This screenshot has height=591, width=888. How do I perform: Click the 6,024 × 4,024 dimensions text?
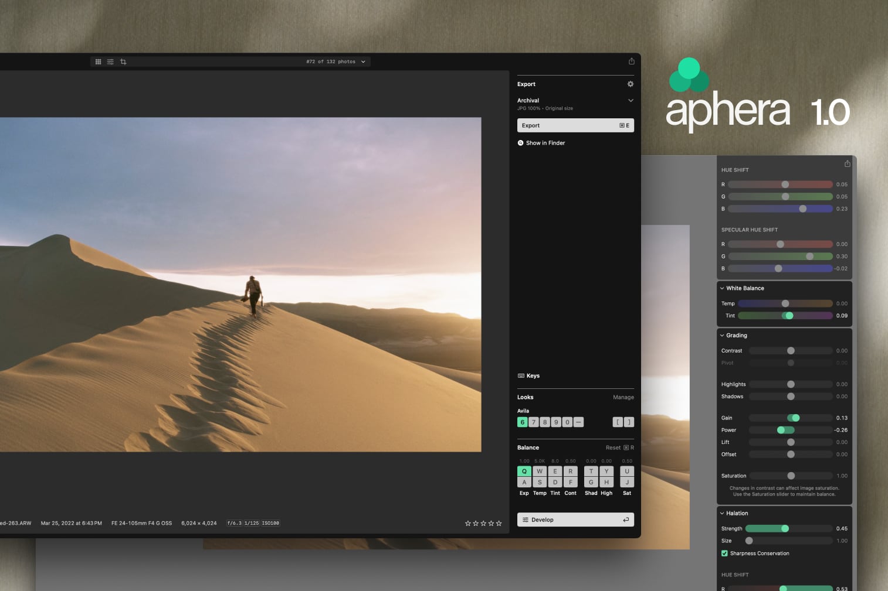click(x=199, y=523)
